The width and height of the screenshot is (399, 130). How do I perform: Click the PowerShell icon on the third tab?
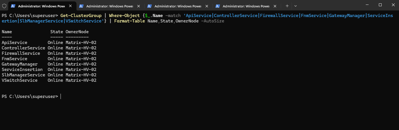(x=149, y=6)
